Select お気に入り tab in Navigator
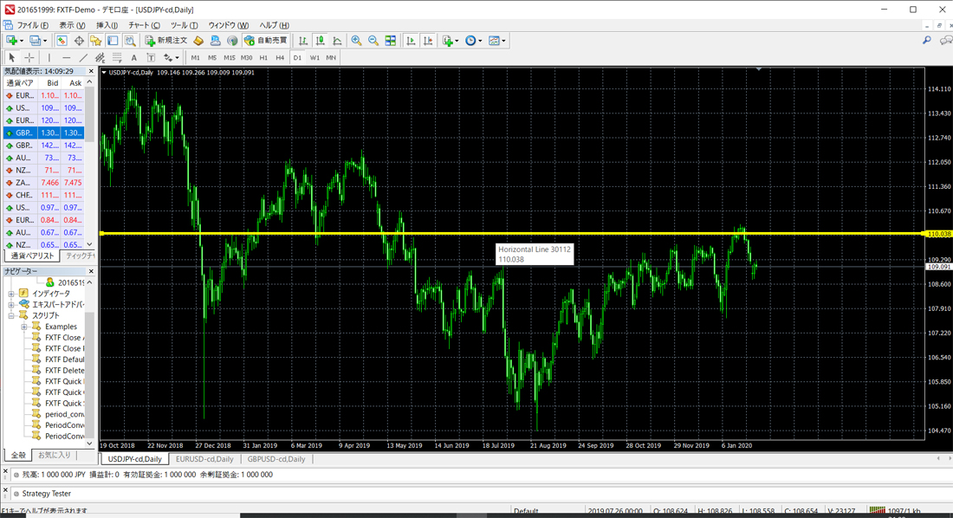Screen dimensions: 953x518 54,455
